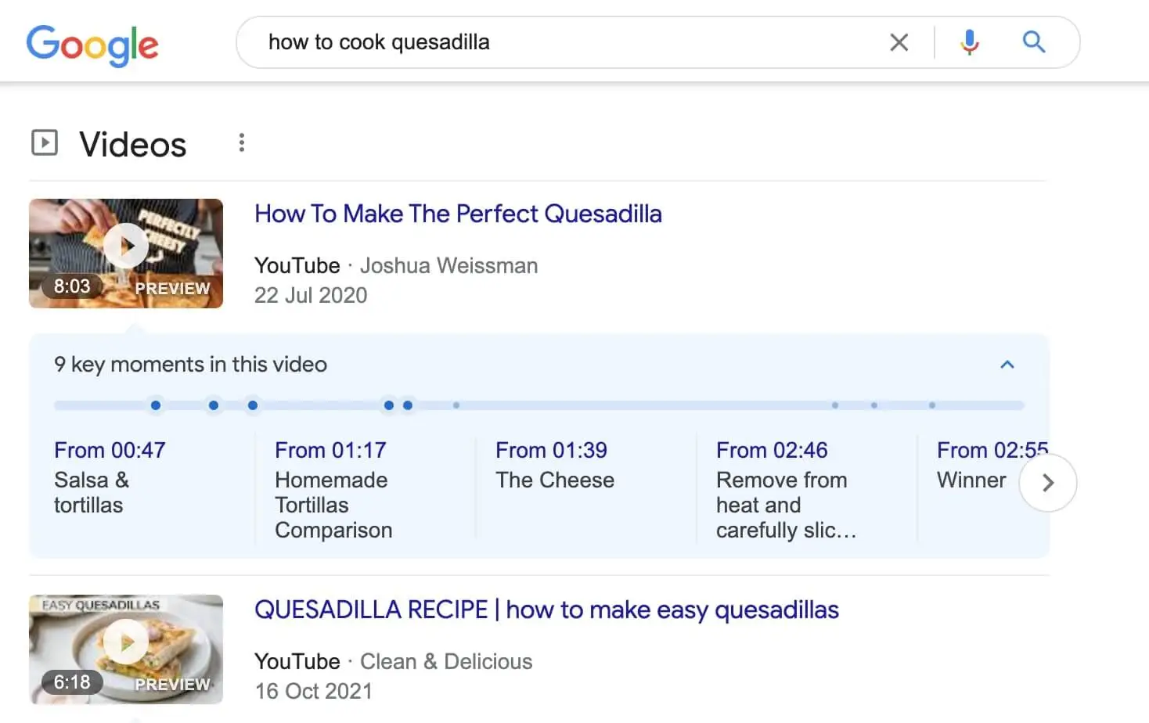Collapse the key moments panel
Screen dimensions: 1149x723
point(1007,365)
